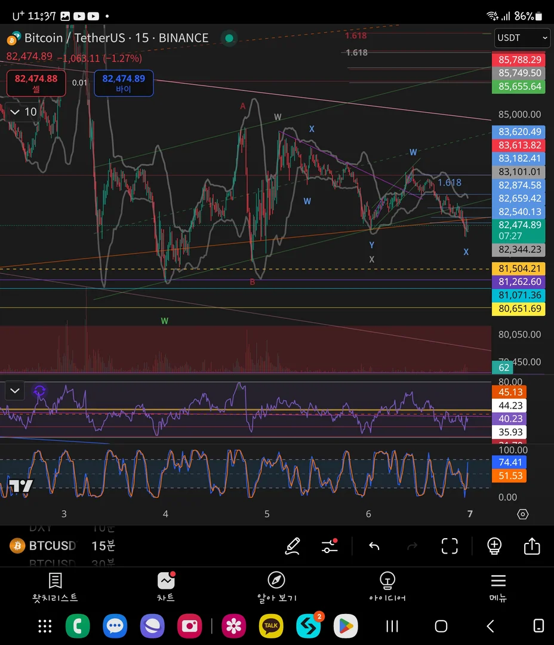
Task: Select the pencil drawing tool icon
Action: click(x=293, y=546)
